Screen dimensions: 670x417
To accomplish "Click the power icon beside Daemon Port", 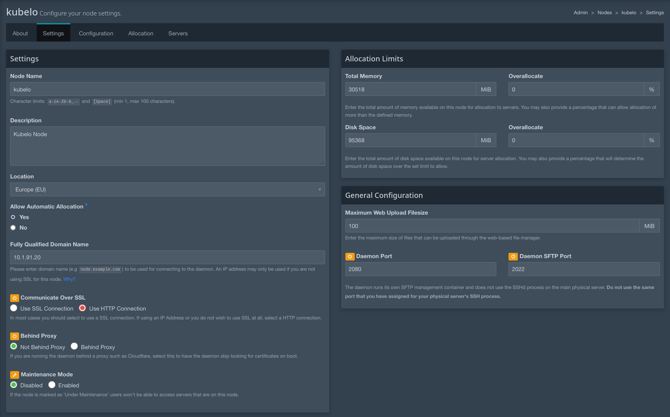I will pyautogui.click(x=350, y=256).
